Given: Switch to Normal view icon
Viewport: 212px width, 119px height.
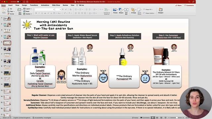Looking at the screenshot, I should pyautogui.click(x=153, y=118).
